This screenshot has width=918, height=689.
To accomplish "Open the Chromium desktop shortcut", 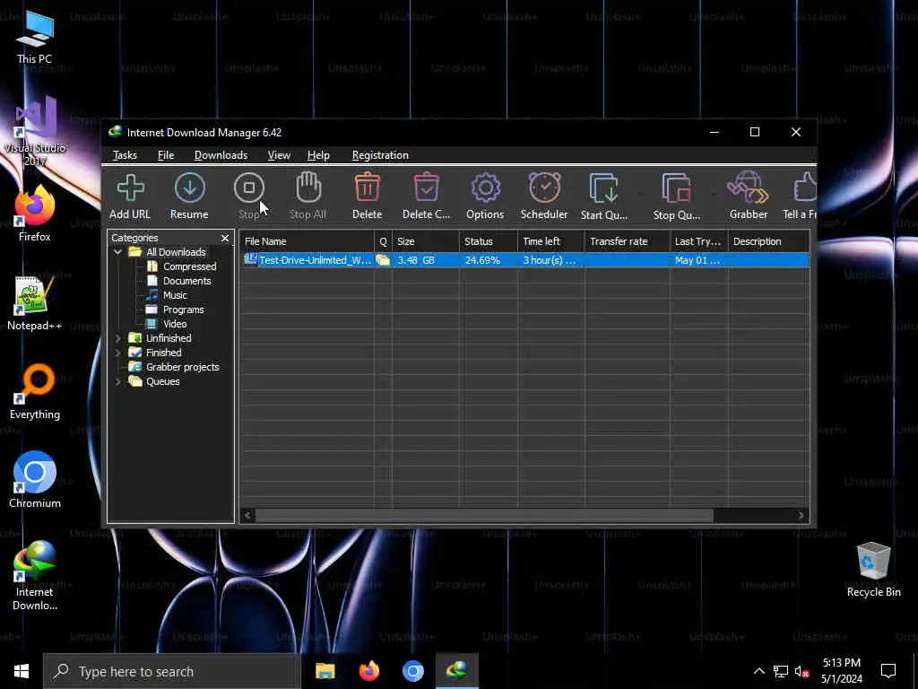I will (x=35, y=479).
